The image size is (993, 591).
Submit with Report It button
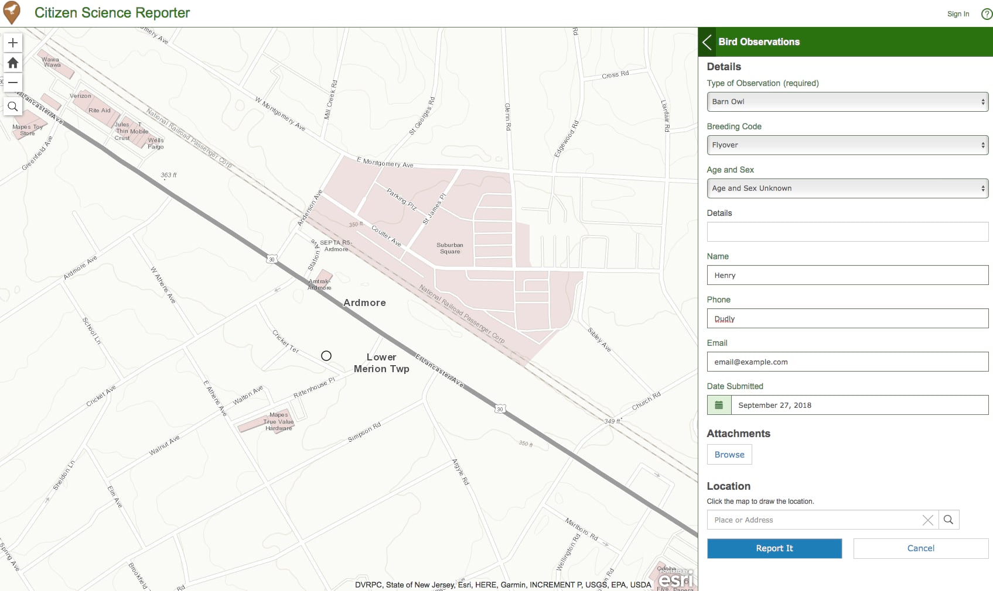coord(774,548)
